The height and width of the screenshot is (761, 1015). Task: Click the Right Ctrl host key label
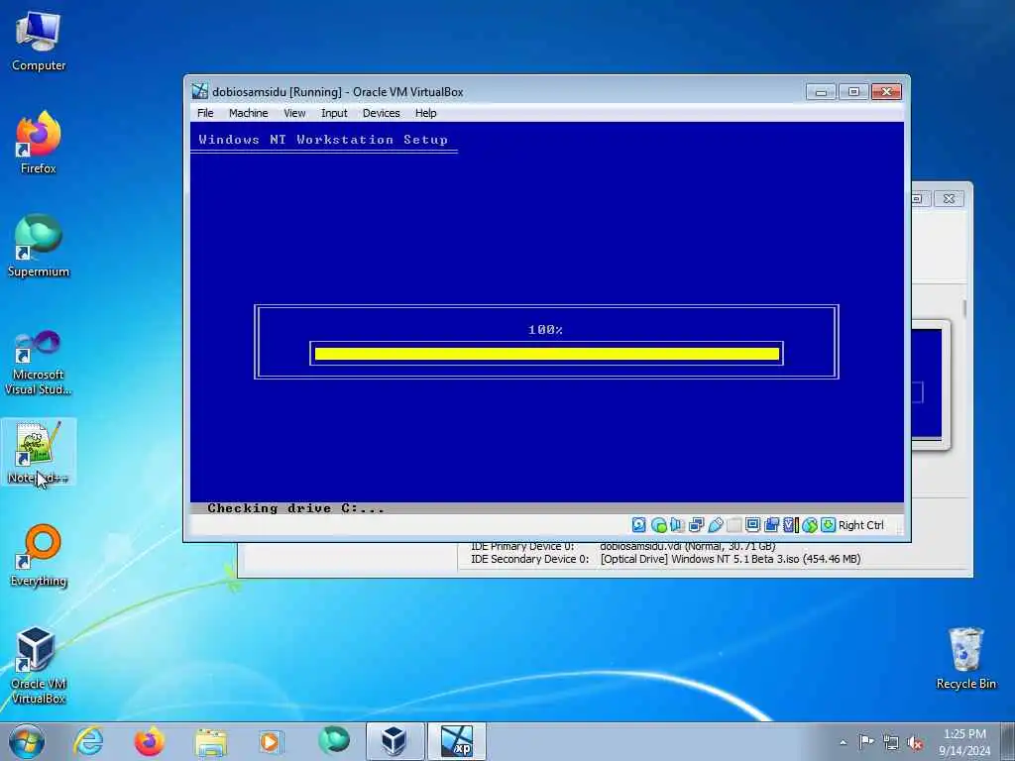(861, 525)
